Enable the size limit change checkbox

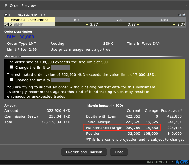click(12, 67)
